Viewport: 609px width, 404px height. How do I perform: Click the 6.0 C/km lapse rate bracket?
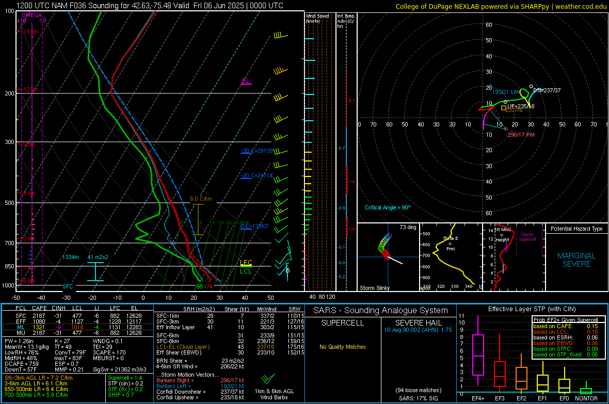(x=198, y=219)
